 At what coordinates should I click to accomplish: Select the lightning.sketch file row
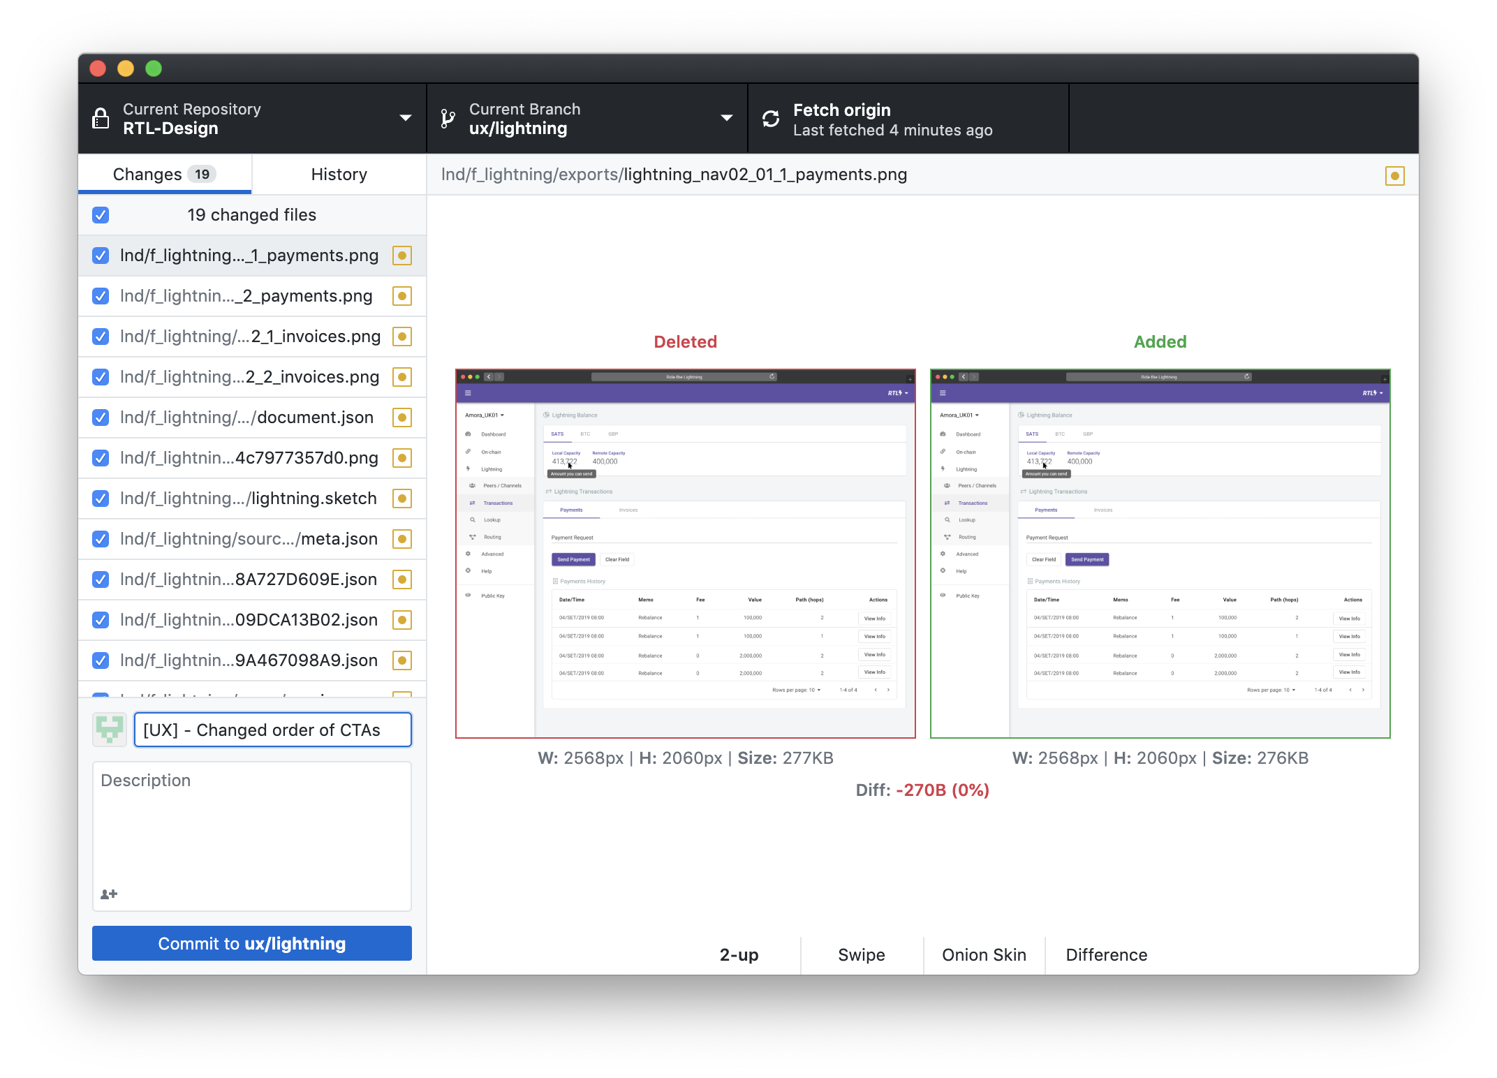[252, 499]
